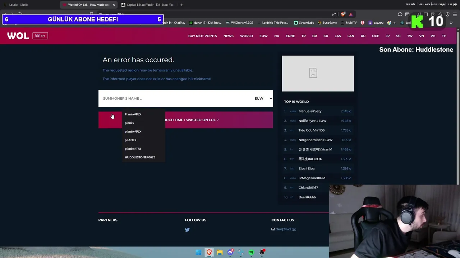
Task: Open the OCE region page
Action: coord(375,36)
